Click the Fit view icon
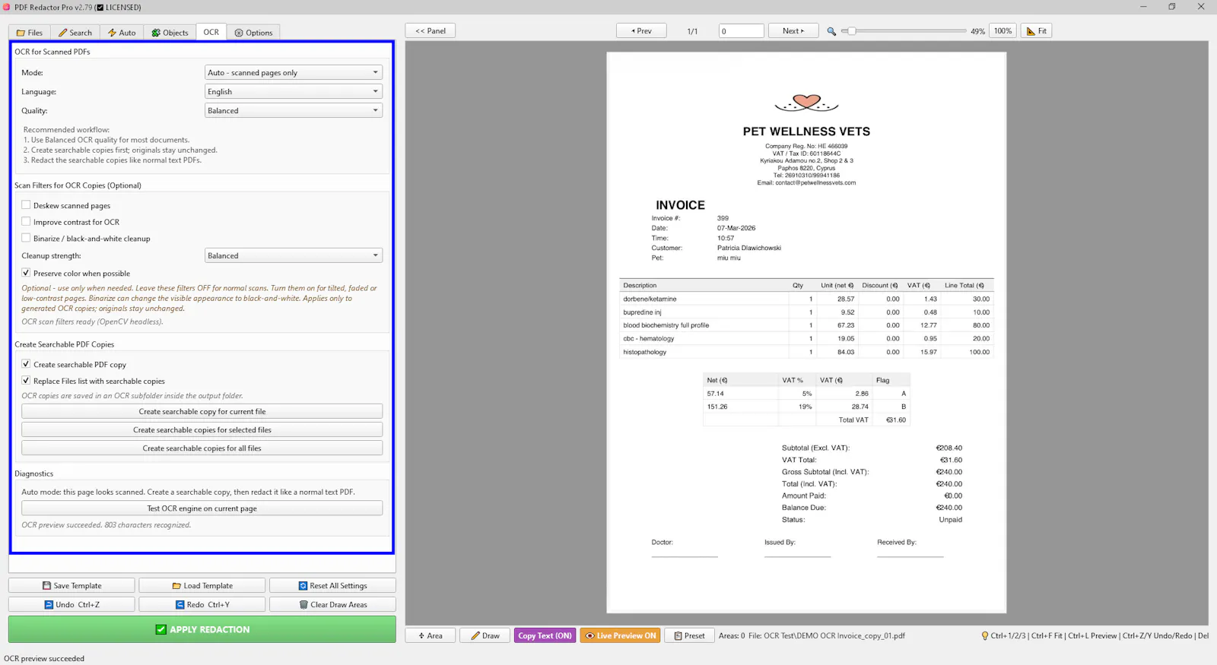The height and width of the screenshot is (665, 1217). [x=1031, y=31]
